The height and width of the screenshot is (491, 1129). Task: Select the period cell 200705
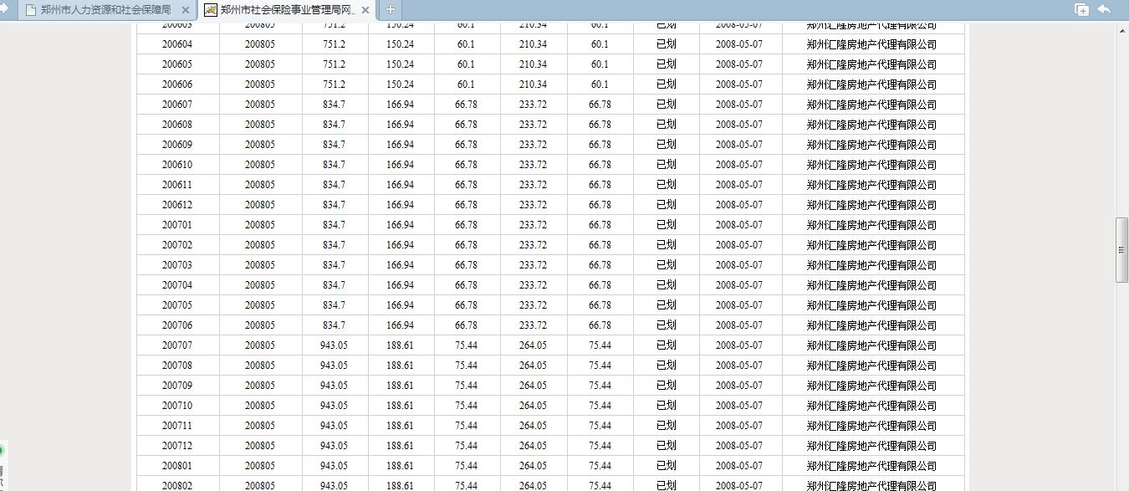tap(177, 305)
